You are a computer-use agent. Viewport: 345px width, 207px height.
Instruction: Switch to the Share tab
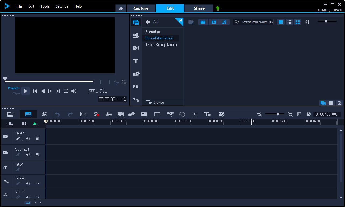pyautogui.click(x=199, y=8)
